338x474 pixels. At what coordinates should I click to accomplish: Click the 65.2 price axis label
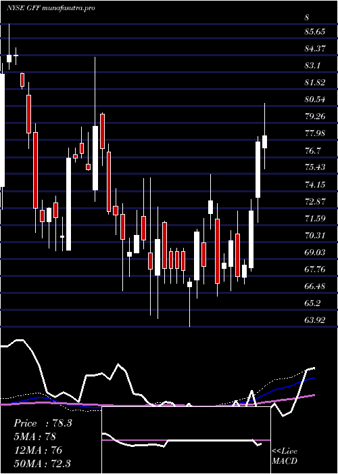point(313,303)
